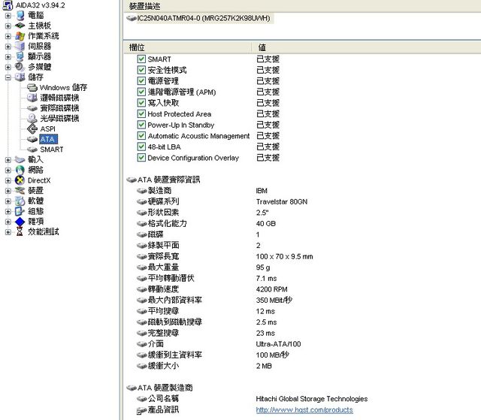Select the 緩衝大小 row label
This screenshot has width=481, height=420.
(x=163, y=366)
